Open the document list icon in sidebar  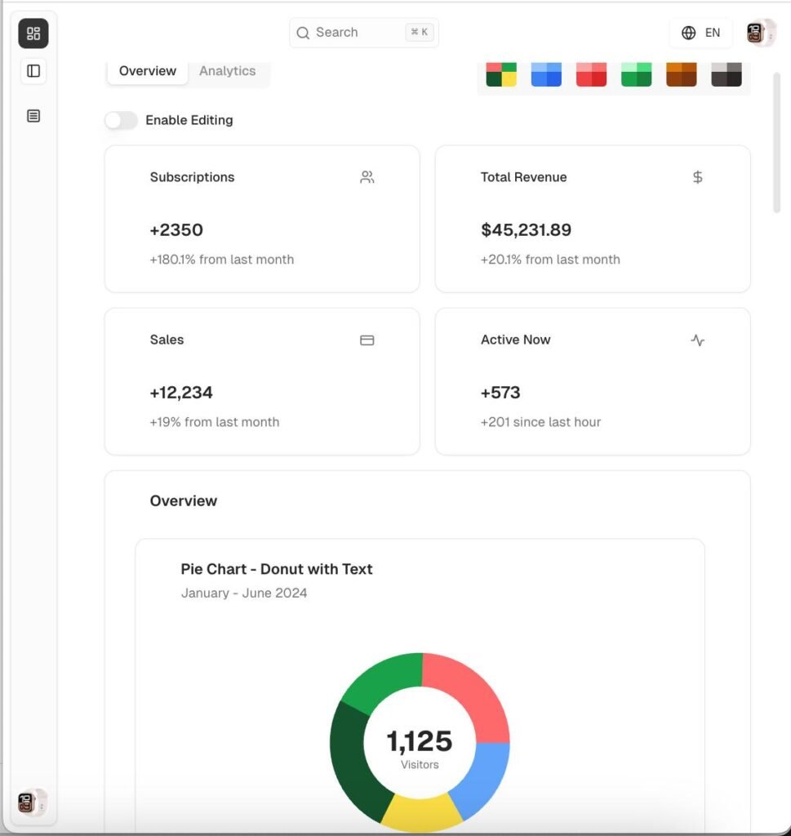point(33,116)
